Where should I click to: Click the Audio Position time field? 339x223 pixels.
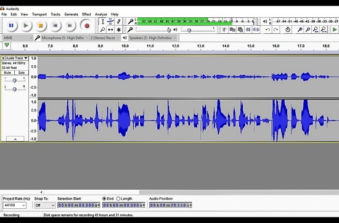[x=171, y=205]
